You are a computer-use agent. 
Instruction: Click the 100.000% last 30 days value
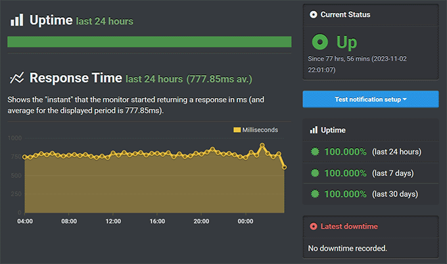pos(345,194)
